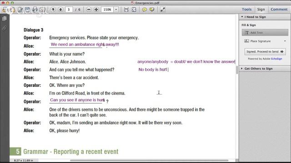Screen dimensions: 291x163
Task: Click the save file toolbar icon
Action: point(27,10)
